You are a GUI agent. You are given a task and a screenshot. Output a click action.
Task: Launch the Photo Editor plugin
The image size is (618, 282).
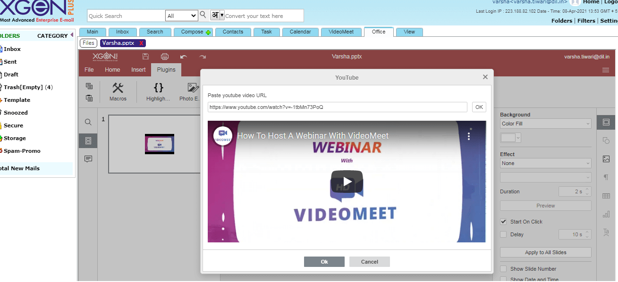pyautogui.click(x=190, y=91)
